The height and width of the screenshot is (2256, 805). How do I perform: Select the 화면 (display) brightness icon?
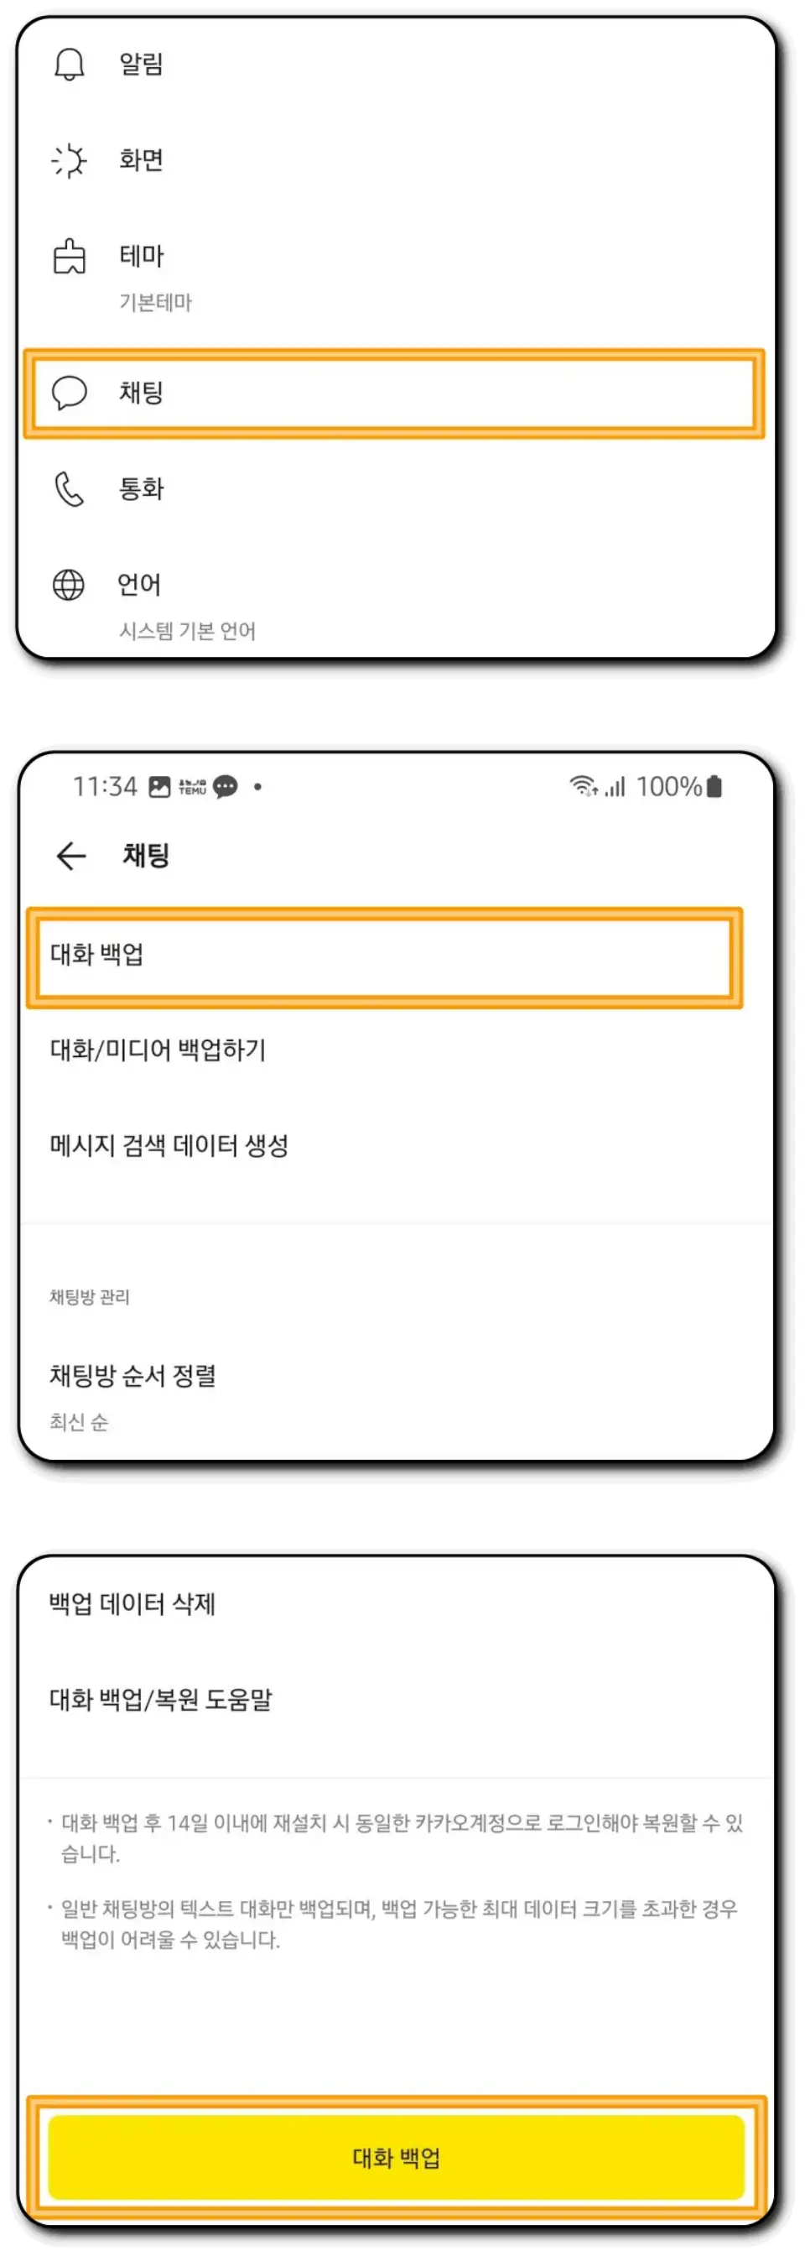pyautogui.click(x=70, y=159)
